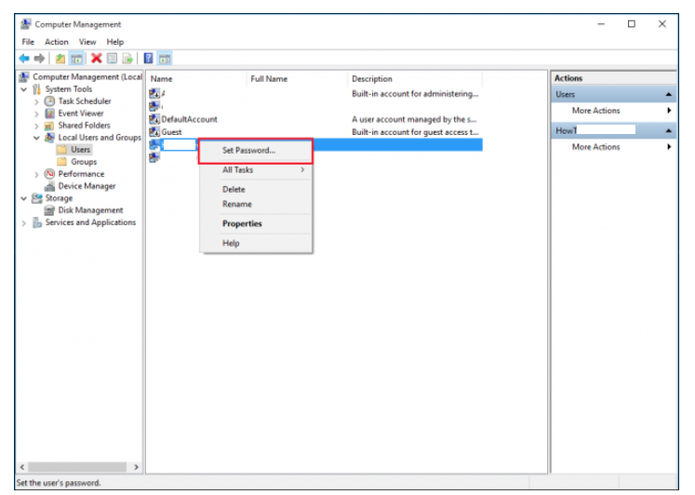Expand the Services and Applications node

(24, 223)
